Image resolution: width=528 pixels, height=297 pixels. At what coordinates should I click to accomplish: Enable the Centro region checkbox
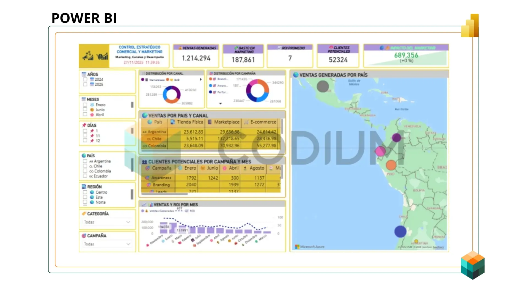pos(85,192)
